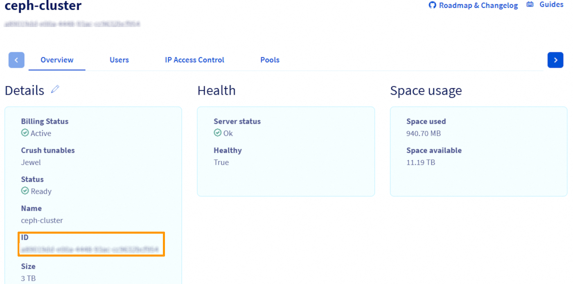This screenshot has height=284, width=573.
Task: Click the GitHub icon beside Roadmap & Changelog
Action: (x=432, y=5)
